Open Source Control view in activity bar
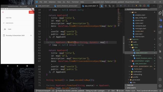The image size is (163, 92). (160, 19)
